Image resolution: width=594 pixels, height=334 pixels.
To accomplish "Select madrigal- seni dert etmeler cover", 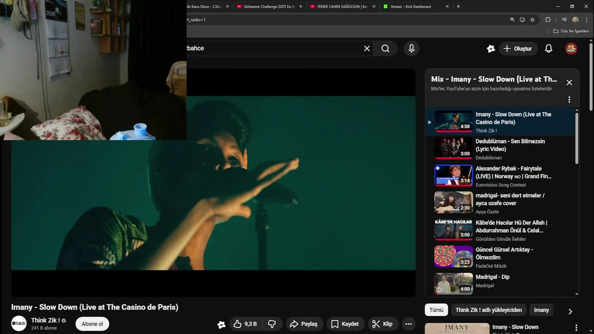I will tap(501, 203).
